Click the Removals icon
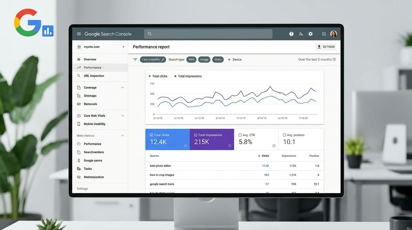The width and height of the screenshot is (412, 230). coord(79,104)
